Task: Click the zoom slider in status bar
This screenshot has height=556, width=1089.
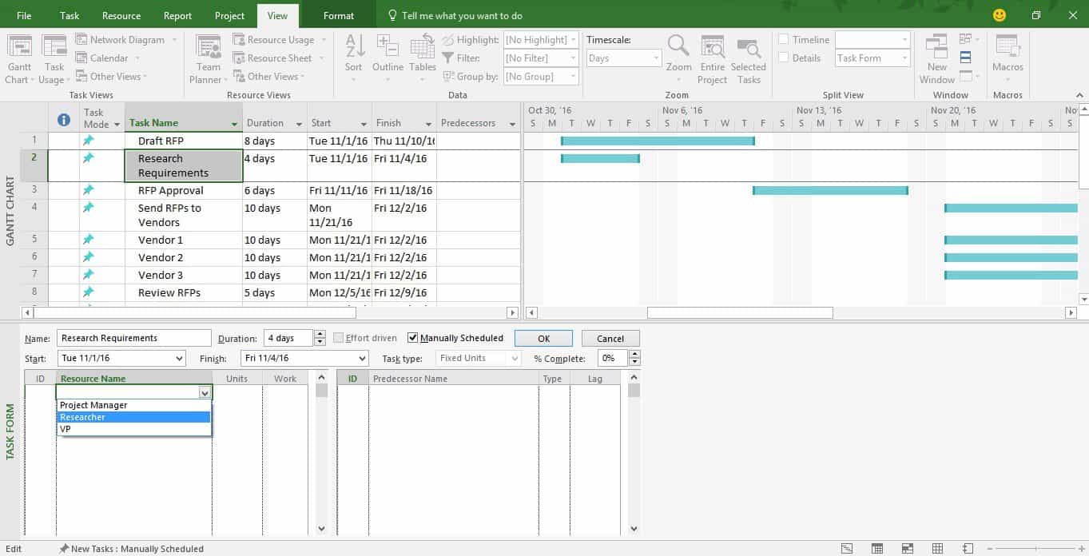Action: (x=1031, y=549)
